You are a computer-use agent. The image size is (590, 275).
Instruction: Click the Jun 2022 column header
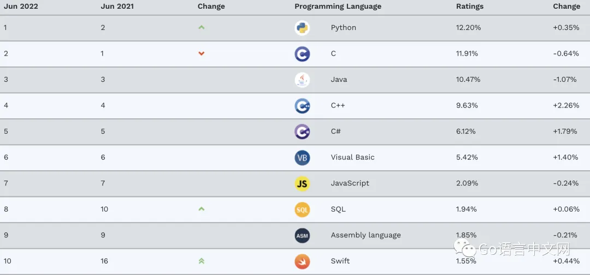point(21,7)
